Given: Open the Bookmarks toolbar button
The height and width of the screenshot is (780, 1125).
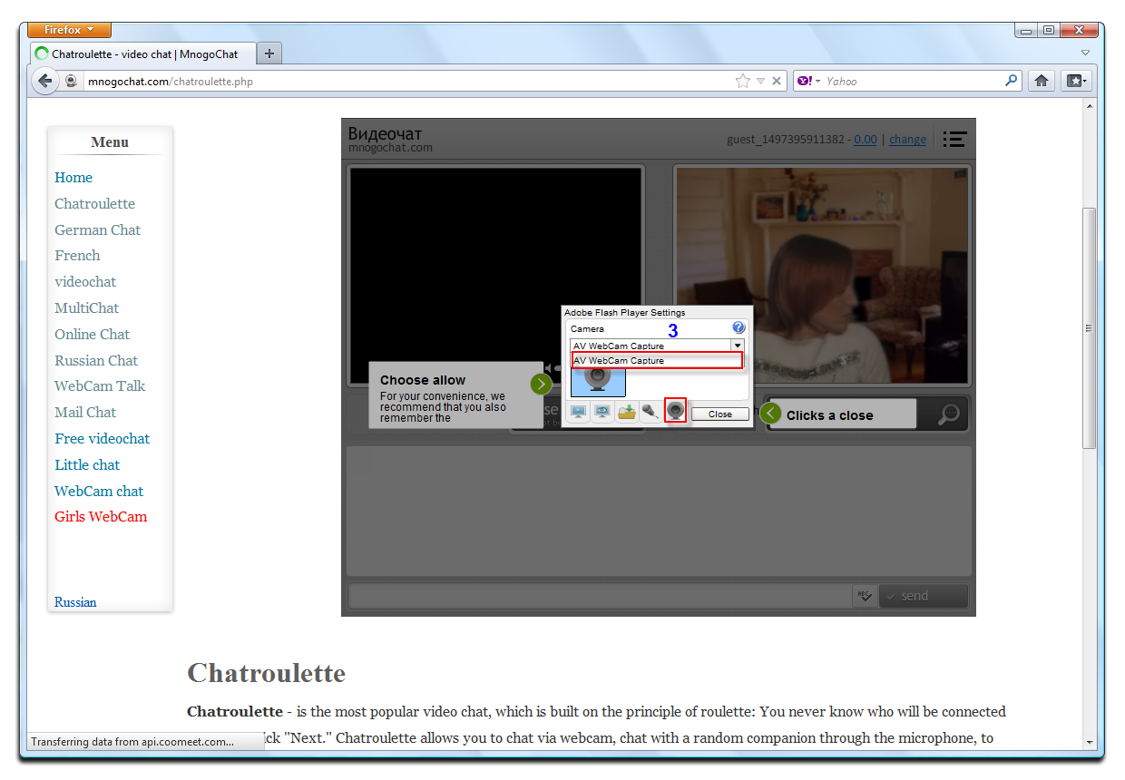Looking at the screenshot, I should pos(1076,81).
